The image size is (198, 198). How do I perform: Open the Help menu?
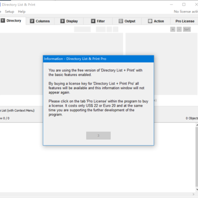coord(21,12)
